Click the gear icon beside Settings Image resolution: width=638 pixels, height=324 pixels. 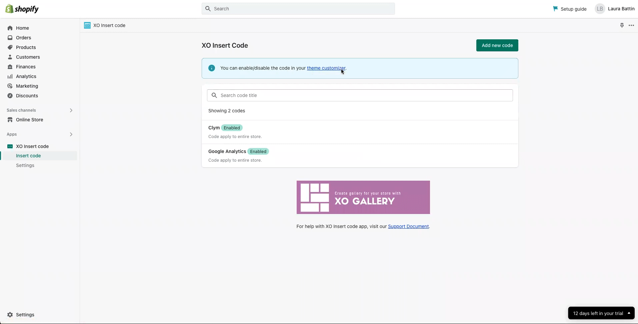click(x=10, y=315)
